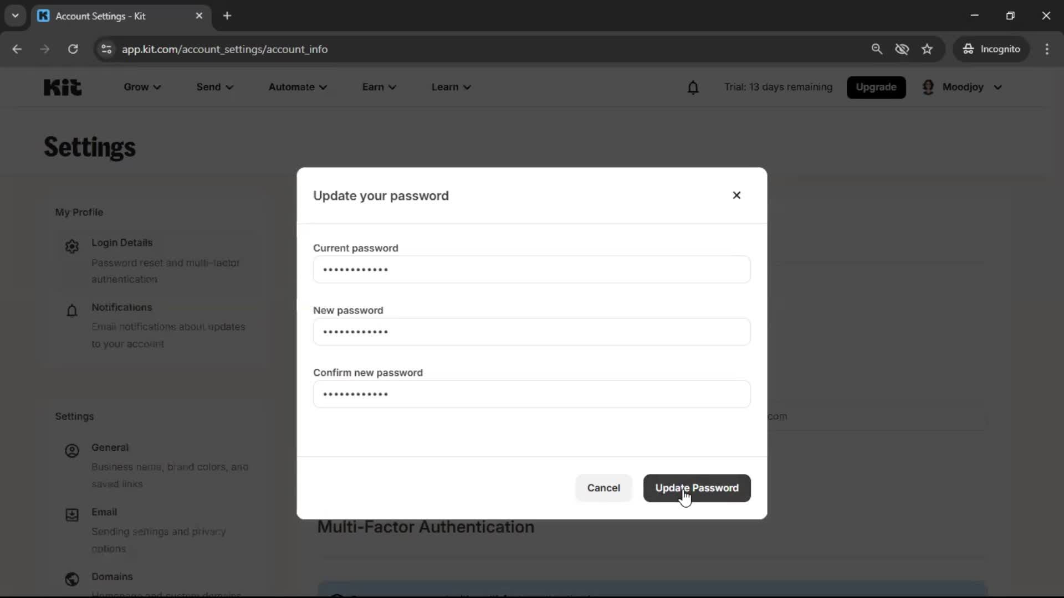The width and height of the screenshot is (1064, 598).
Task: Cancel the password update
Action: click(x=603, y=488)
